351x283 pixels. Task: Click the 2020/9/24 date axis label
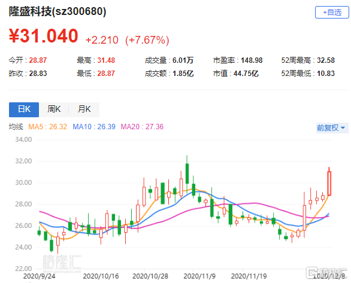pyautogui.click(x=39, y=276)
